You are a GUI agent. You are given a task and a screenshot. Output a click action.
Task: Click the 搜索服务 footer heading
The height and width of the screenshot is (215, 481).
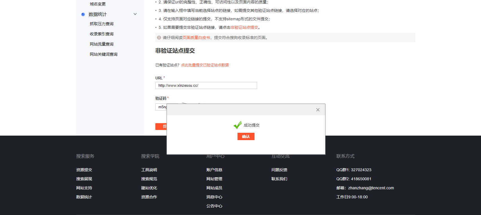point(85,156)
